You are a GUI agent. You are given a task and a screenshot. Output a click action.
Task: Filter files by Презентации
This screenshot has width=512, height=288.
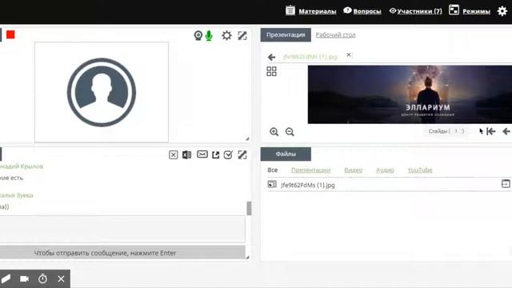pyautogui.click(x=311, y=170)
